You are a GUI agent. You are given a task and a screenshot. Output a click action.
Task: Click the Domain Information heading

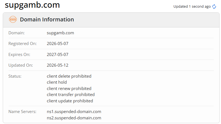47,19
